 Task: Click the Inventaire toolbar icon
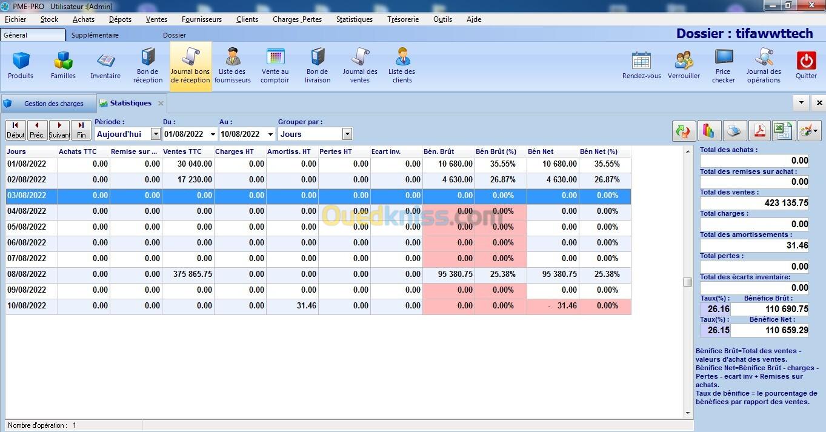pos(105,65)
